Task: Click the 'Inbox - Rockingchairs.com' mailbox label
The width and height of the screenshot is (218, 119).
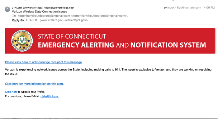Action: (x=184, y=8)
